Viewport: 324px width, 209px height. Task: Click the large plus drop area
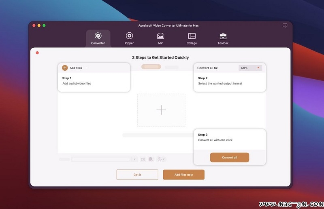[161, 110]
